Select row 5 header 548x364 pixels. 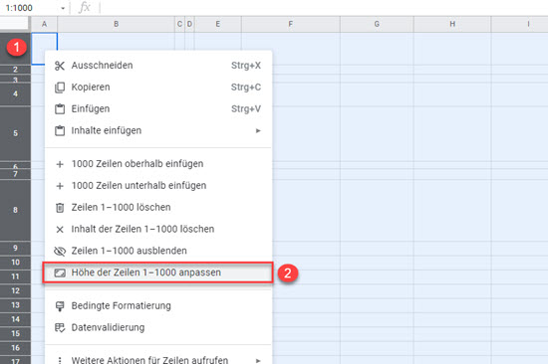coord(15,133)
